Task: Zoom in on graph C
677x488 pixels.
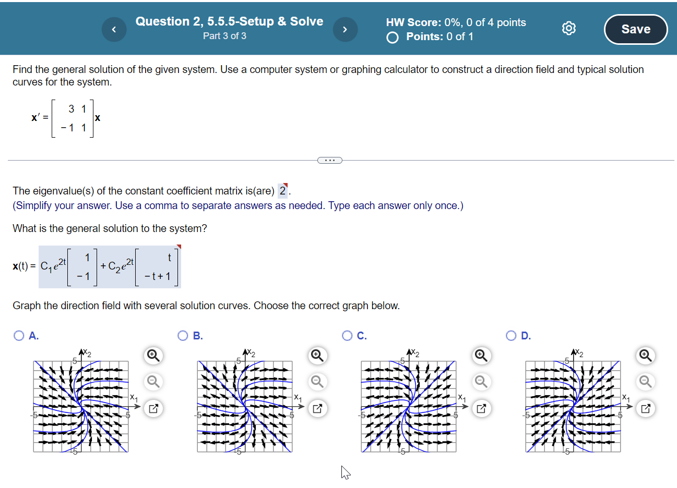Action: pos(481,356)
